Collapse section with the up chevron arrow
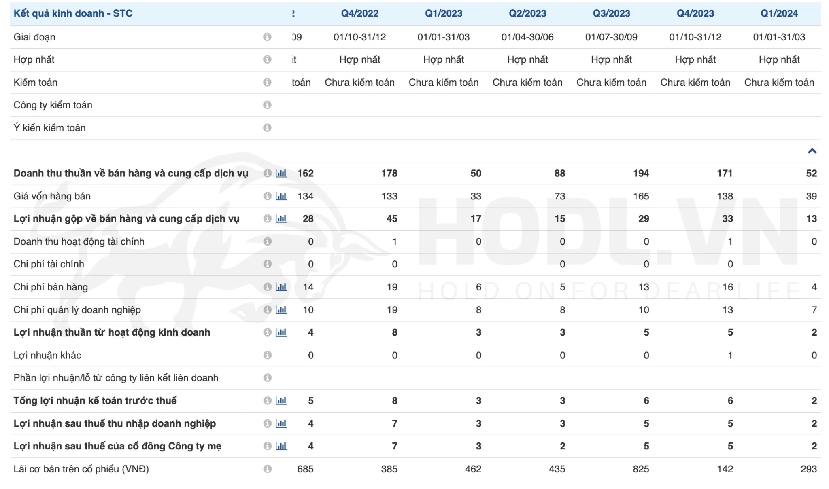 pyautogui.click(x=812, y=151)
